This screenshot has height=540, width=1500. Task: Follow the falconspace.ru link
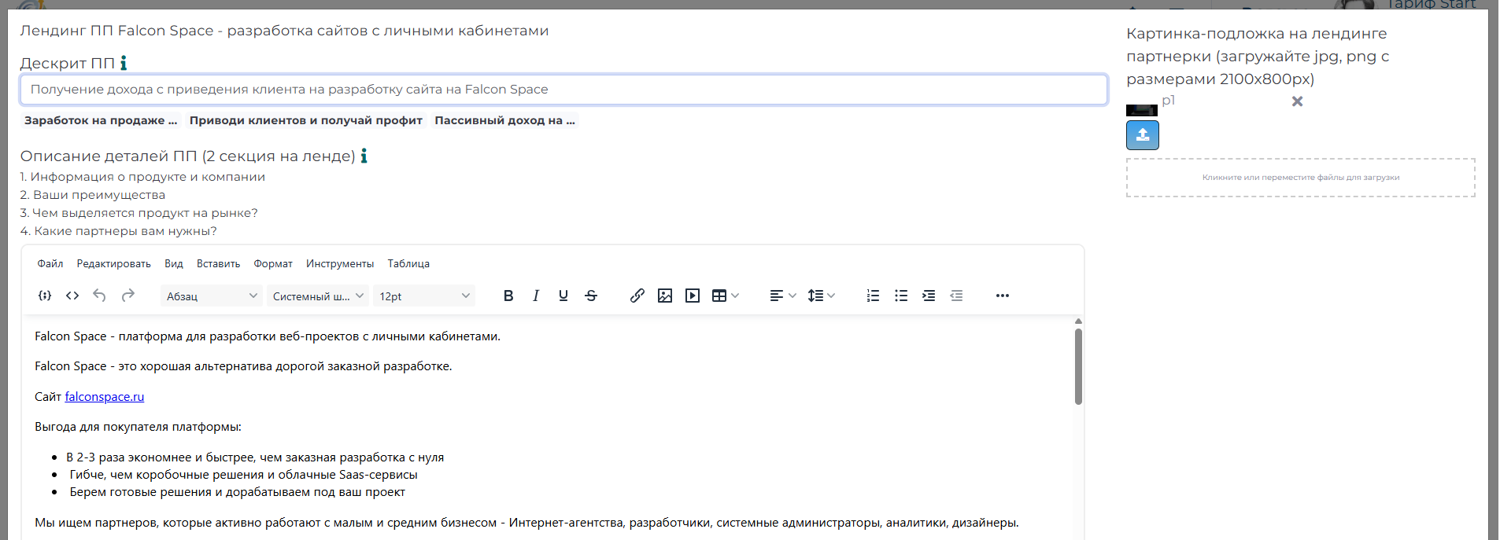[104, 397]
